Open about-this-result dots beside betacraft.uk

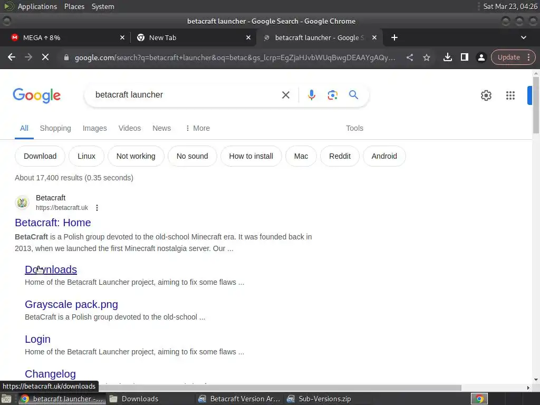pyautogui.click(x=97, y=208)
